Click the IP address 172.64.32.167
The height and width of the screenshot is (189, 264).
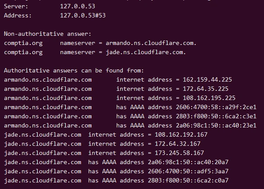coord(179,144)
